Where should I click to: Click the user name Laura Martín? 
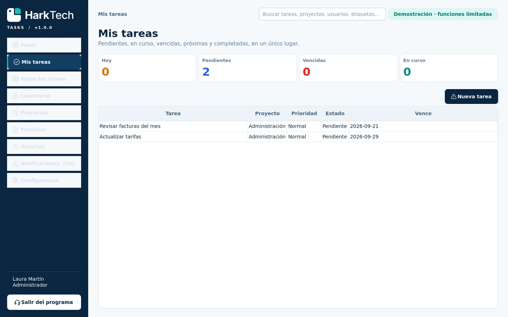28,279
